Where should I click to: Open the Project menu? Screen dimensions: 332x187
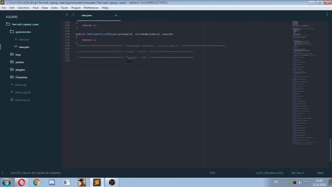click(76, 8)
